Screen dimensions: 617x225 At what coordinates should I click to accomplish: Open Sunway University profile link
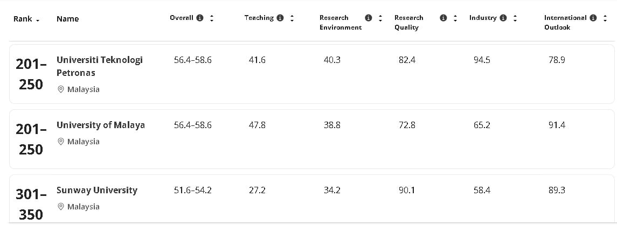pos(96,190)
